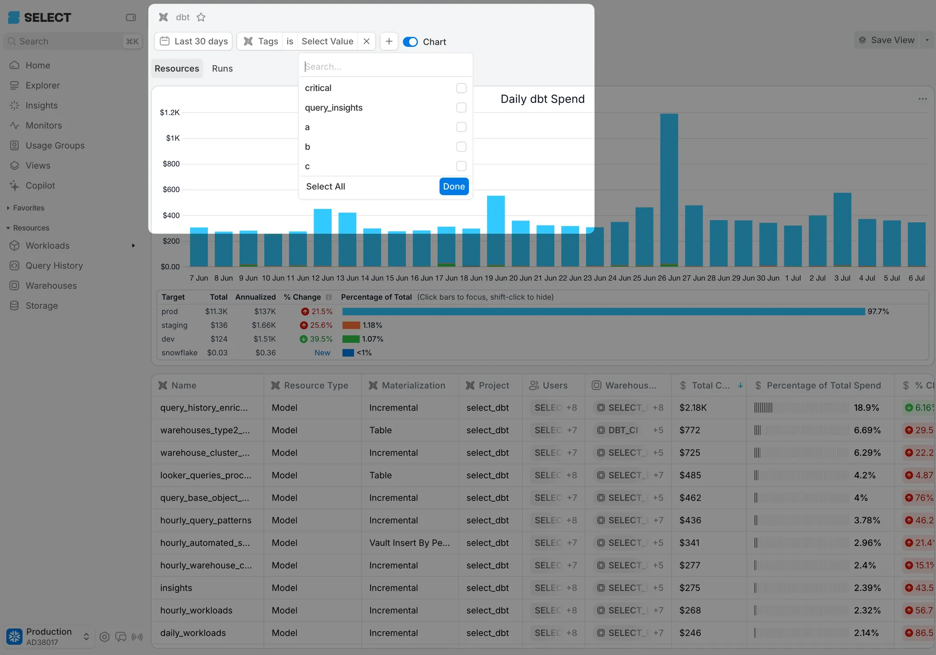Open Views in the sidebar
Screen dimensions: 936x655
coord(38,166)
